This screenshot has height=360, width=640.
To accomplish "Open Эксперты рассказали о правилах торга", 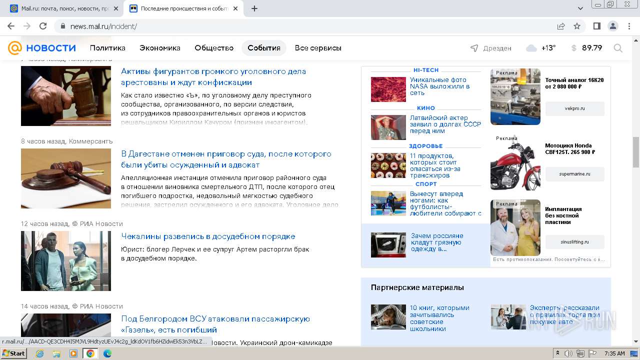I will click(x=565, y=315).
